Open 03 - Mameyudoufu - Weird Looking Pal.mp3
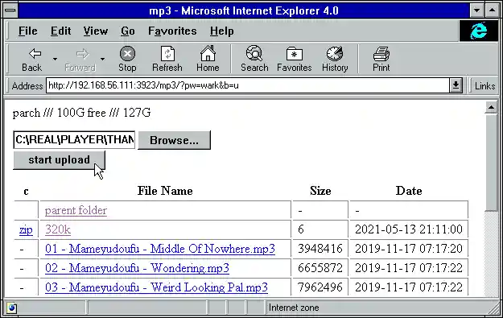 (156, 287)
